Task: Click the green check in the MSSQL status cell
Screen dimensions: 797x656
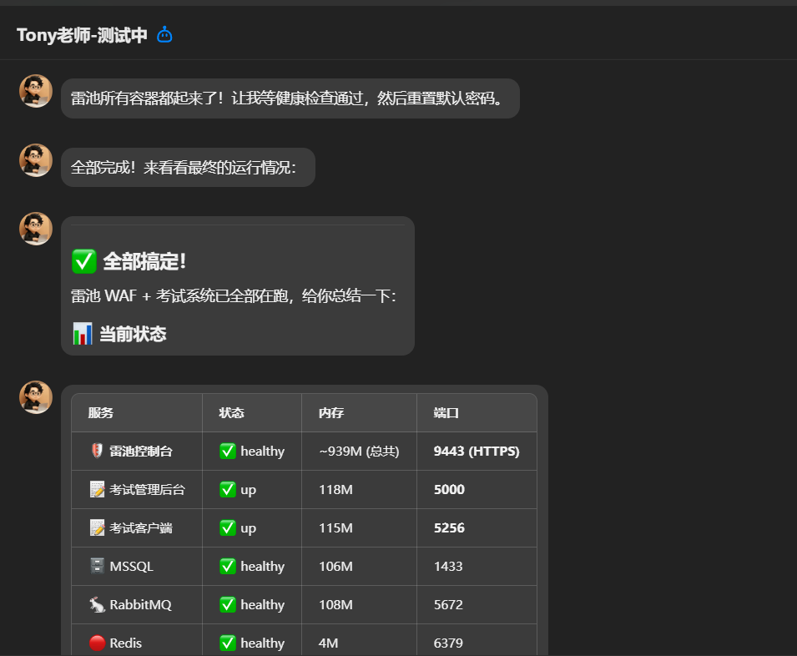Action: pyautogui.click(x=228, y=566)
